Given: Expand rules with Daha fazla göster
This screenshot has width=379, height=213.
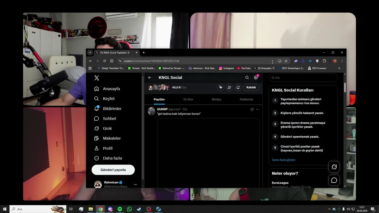Looking at the screenshot, I should point(284,160).
